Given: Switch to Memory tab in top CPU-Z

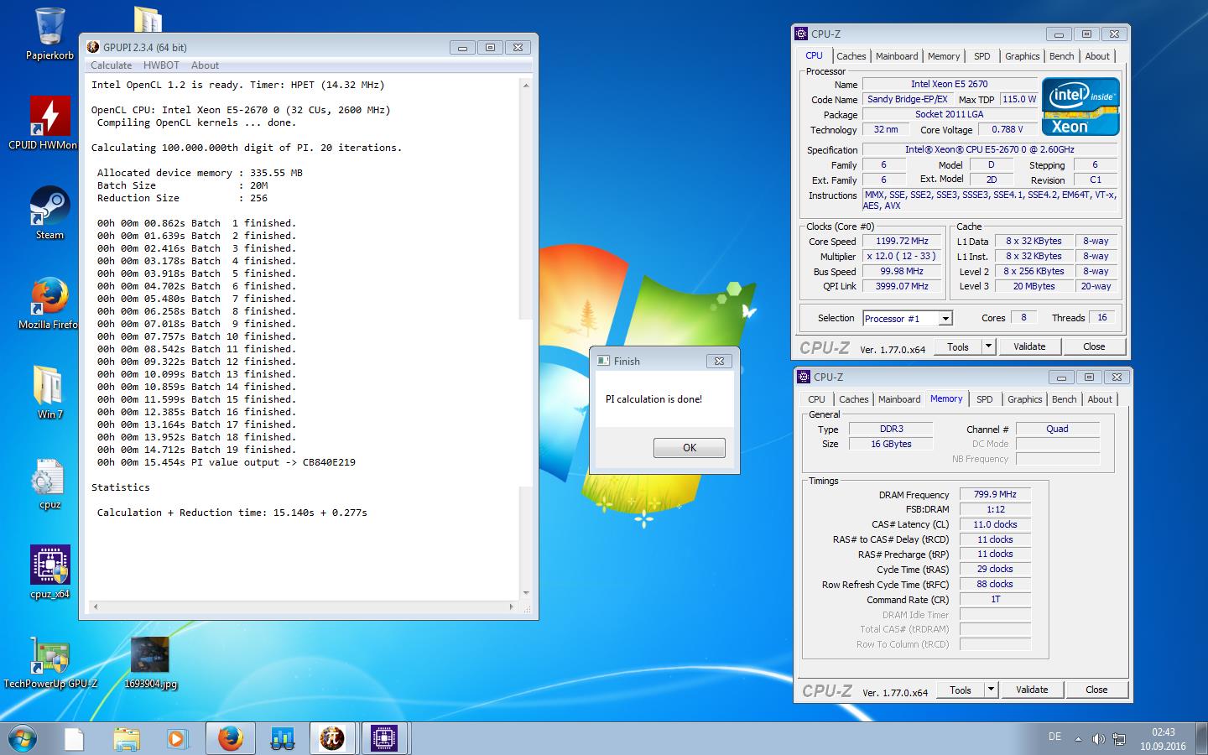Looking at the screenshot, I should click(x=944, y=56).
